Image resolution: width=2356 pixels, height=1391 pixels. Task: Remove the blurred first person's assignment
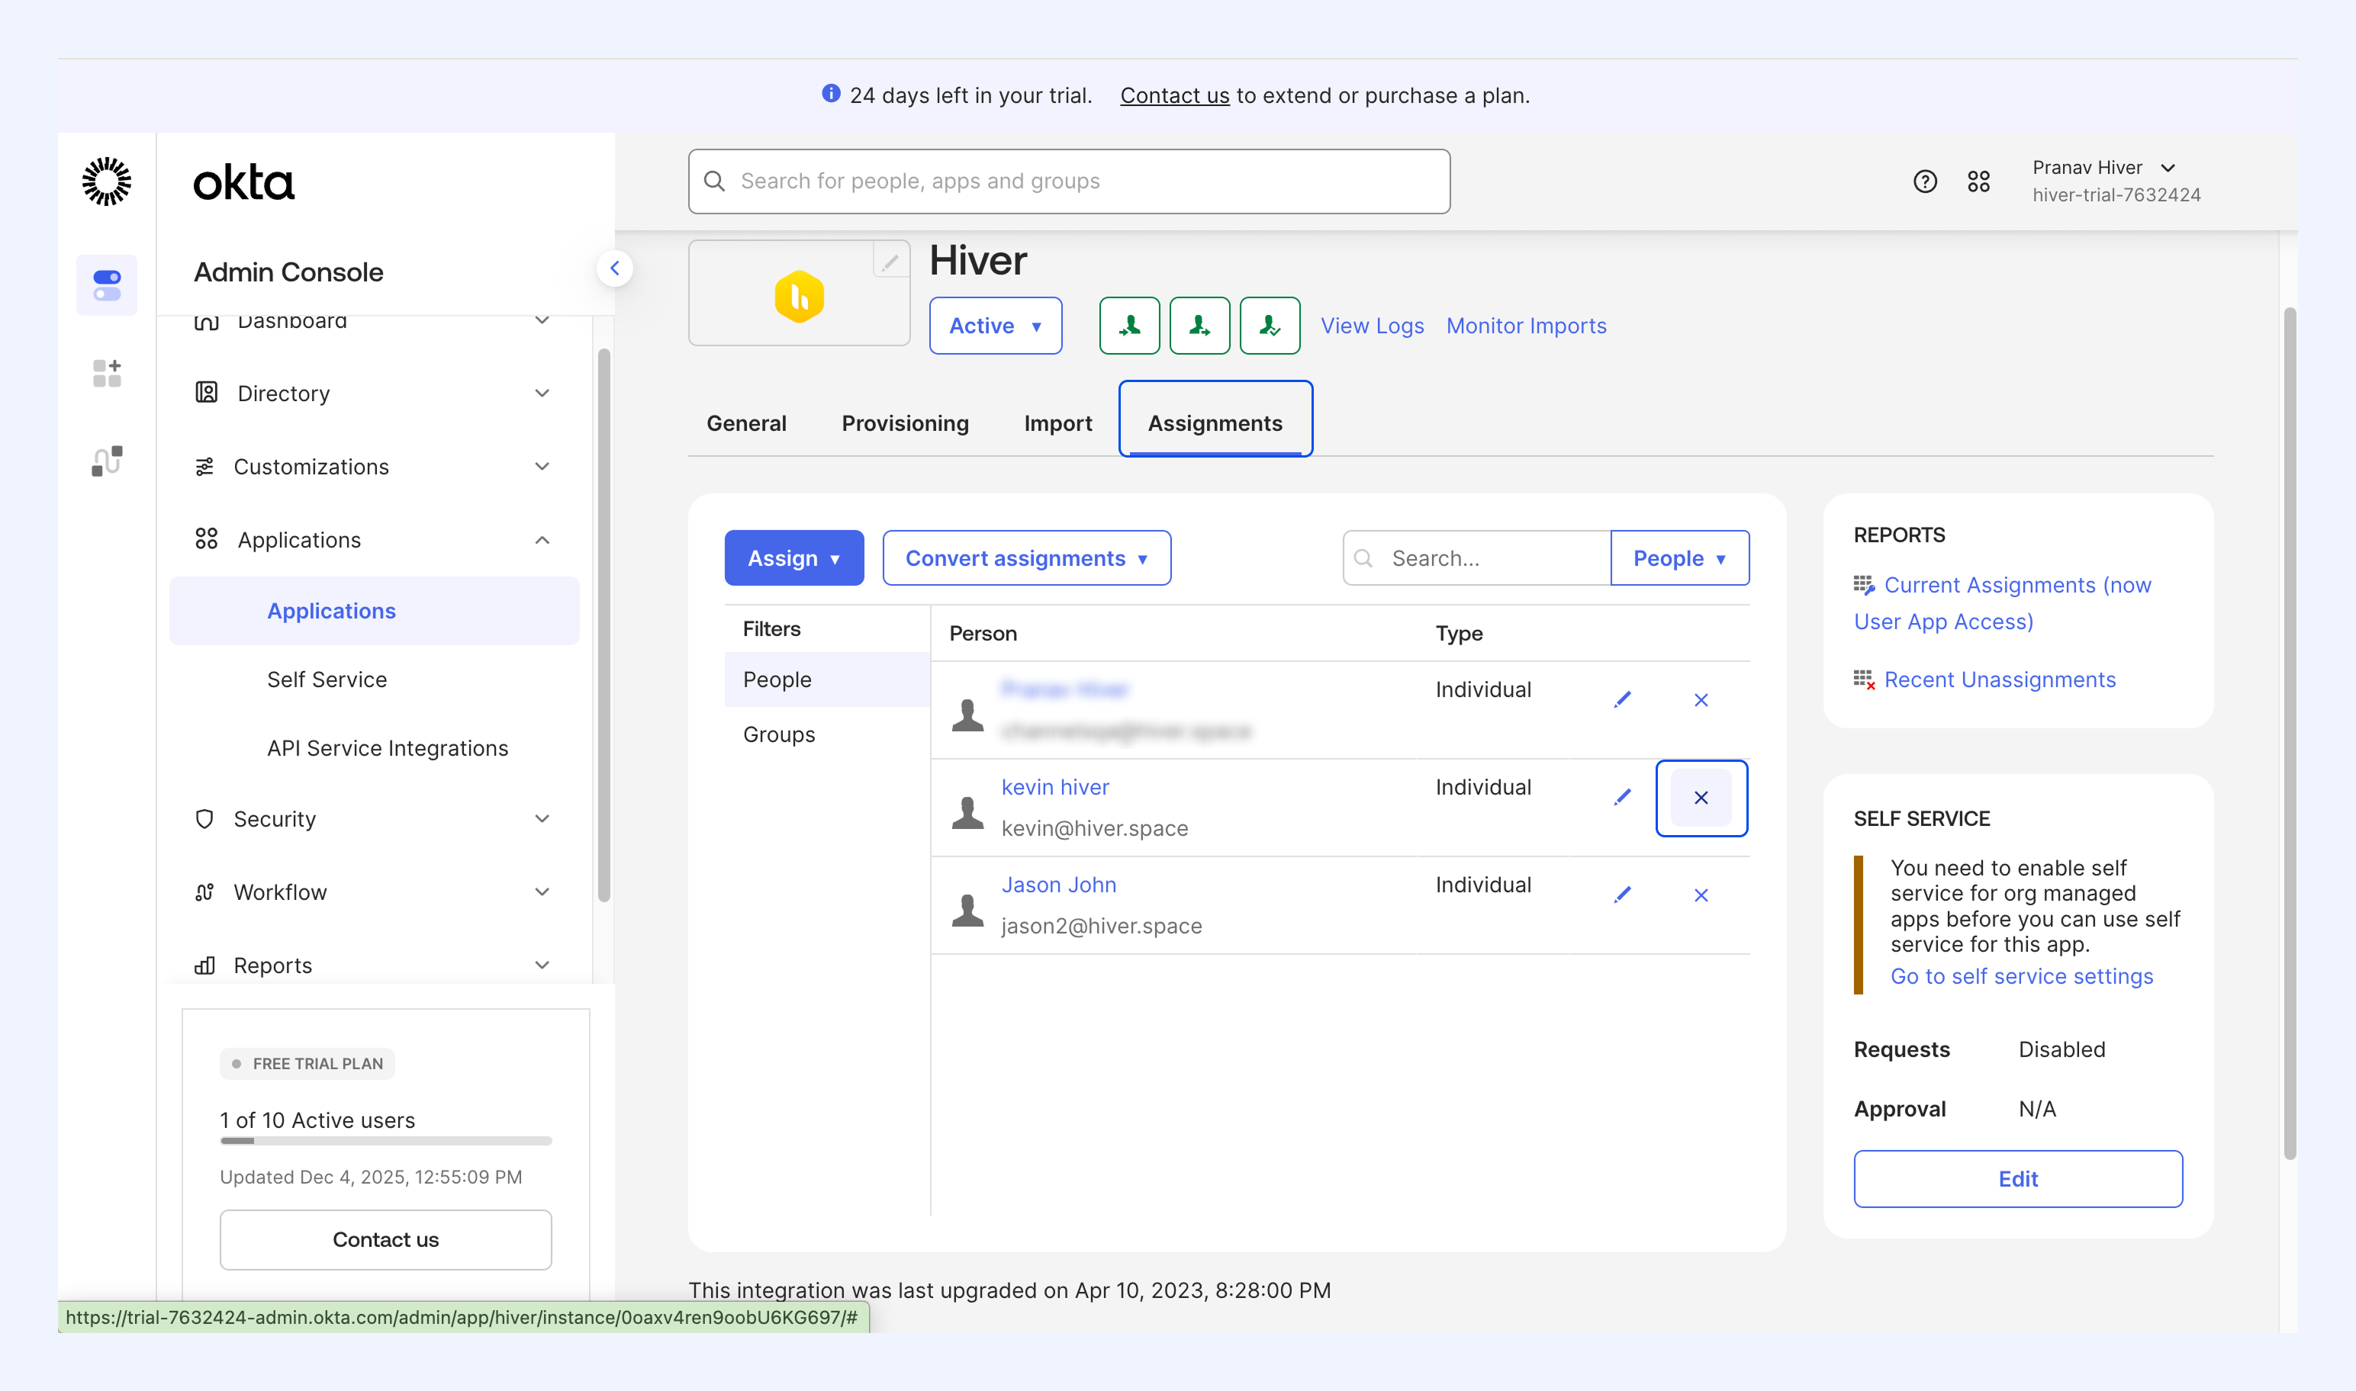pos(1701,700)
